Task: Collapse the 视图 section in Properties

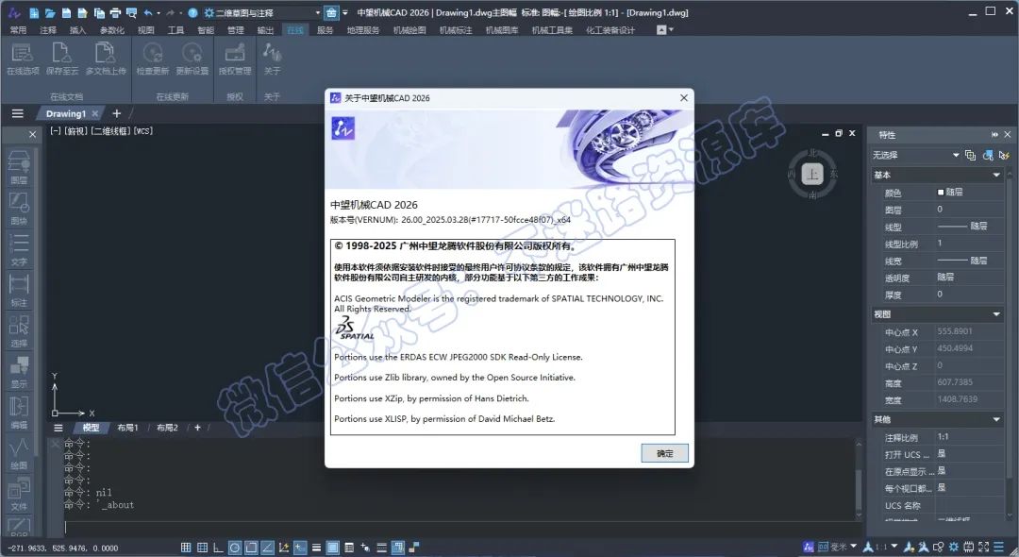Action: 996,314
